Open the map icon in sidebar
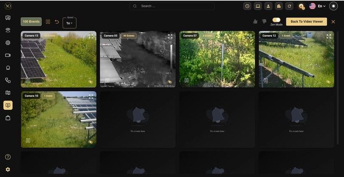 8,93
